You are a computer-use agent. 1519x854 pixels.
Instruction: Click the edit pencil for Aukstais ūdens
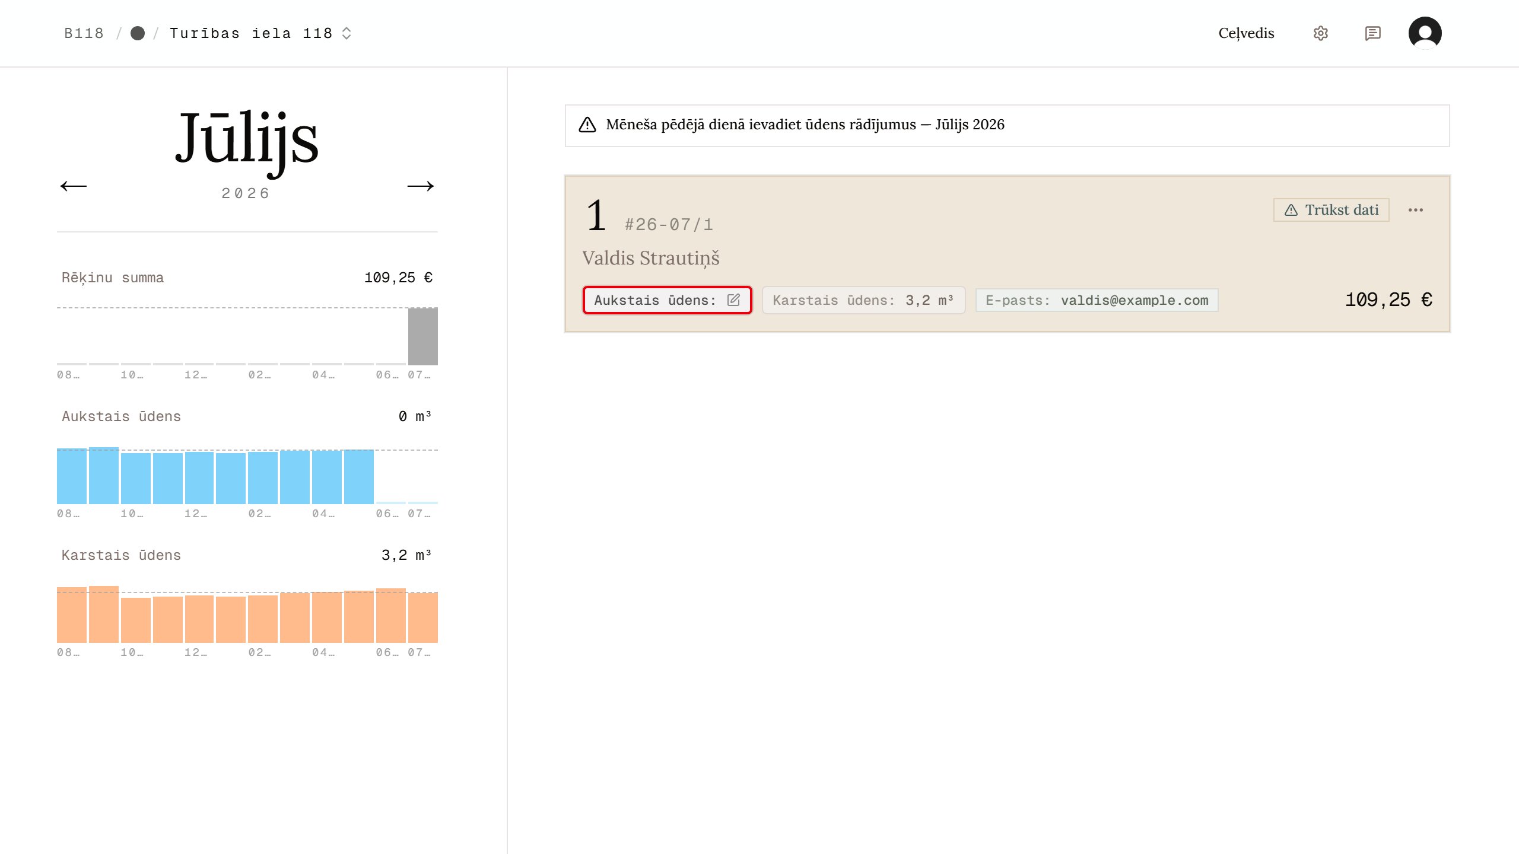click(733, 300)
